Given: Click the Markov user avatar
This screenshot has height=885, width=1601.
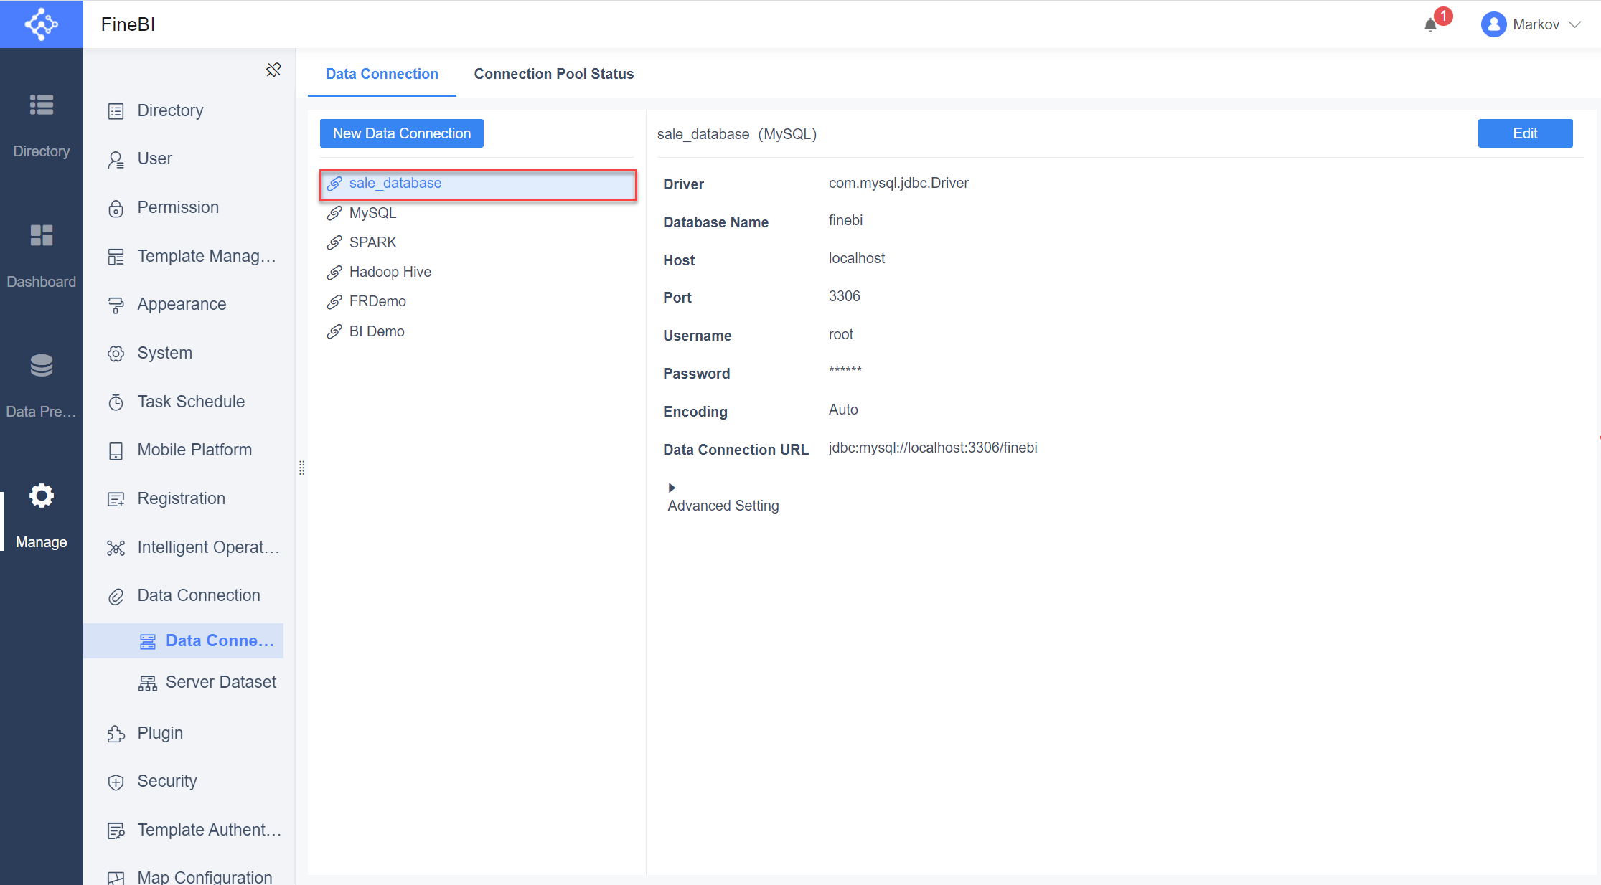Looking at the screenshot, I should (1493, 24).
